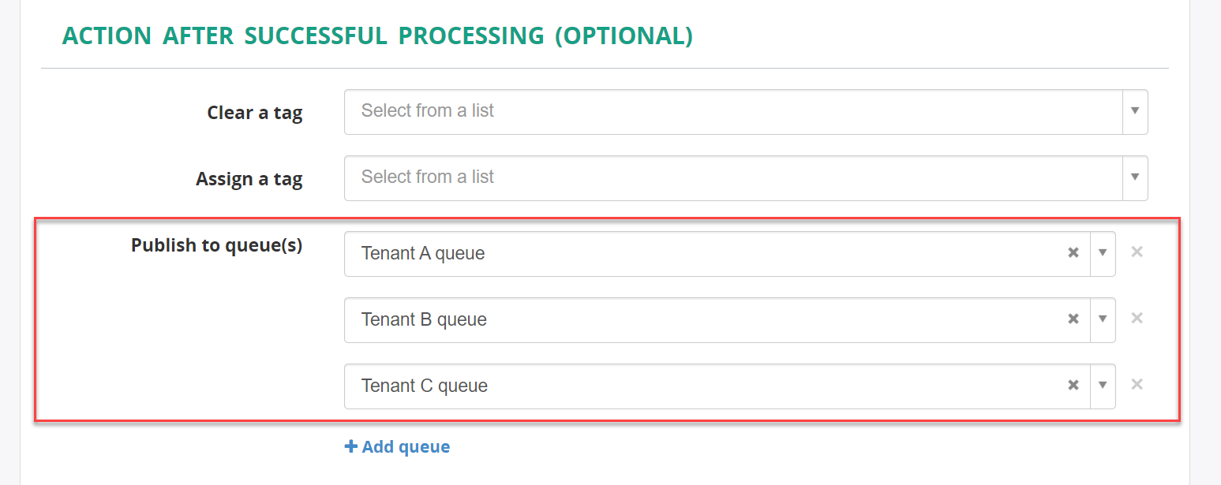This screenshot has height=485, width=1221.
Task: Open the Tenant A queue dropdown arrow
Action: pos(1103,253)
